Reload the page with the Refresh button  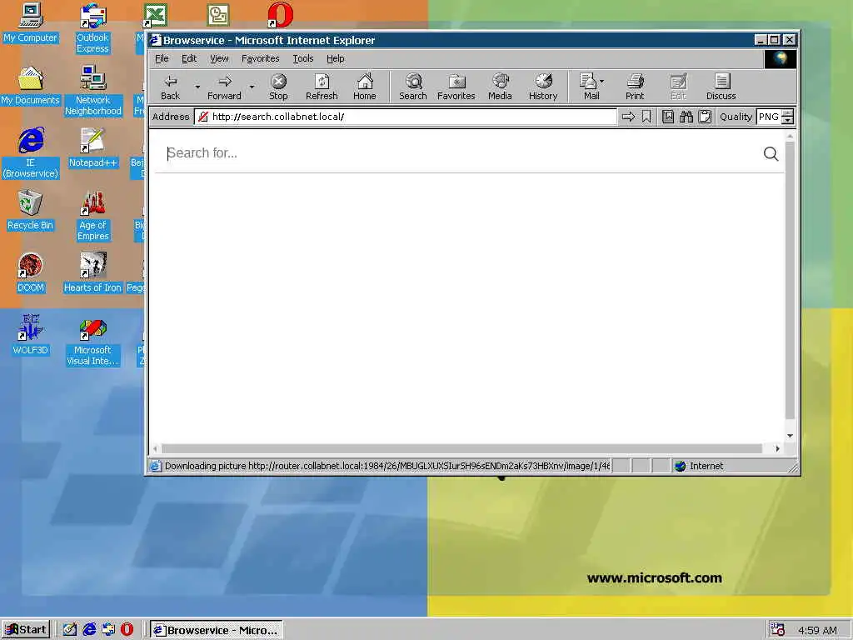[322, 87]
